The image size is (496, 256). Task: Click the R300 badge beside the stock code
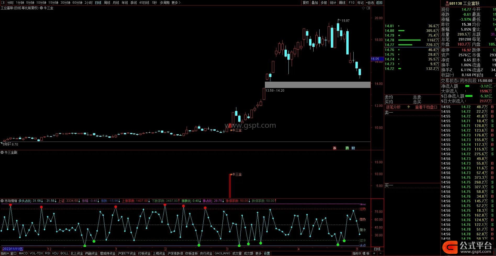point(447,3)
